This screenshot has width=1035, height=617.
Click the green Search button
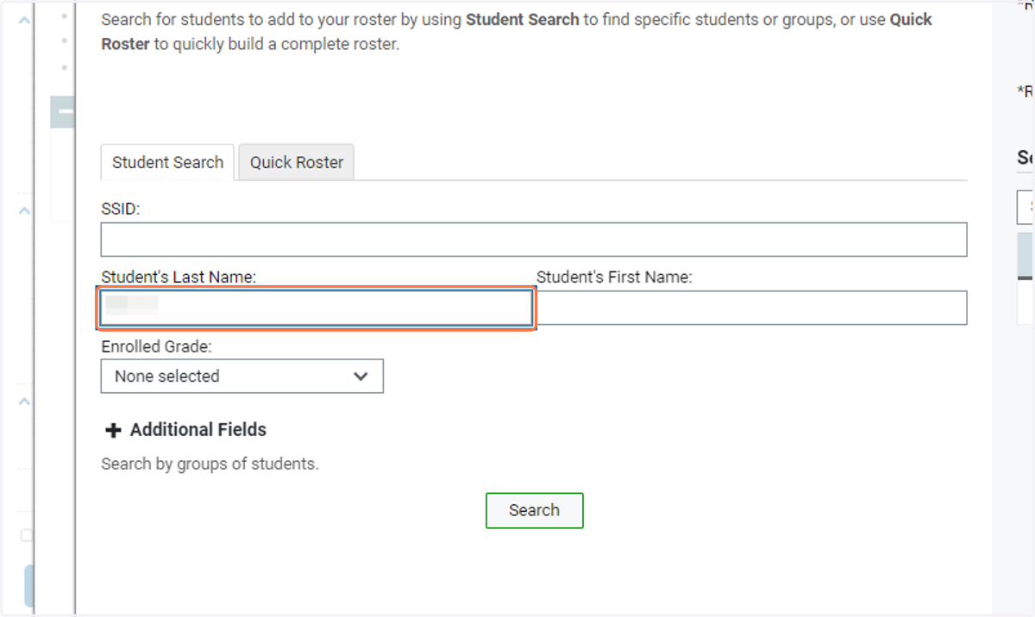[x=535, y=510]
